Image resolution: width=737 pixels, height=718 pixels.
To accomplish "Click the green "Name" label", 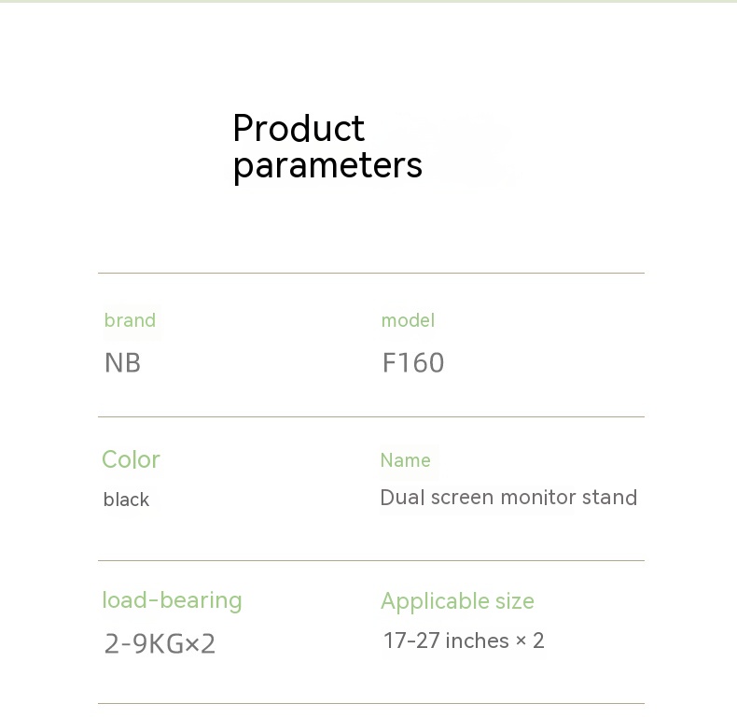I will click(x=405, y=460).
